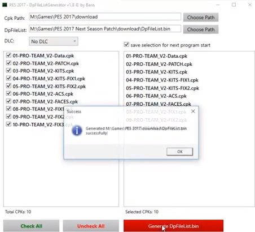
Task: Uncheck 09-PRO-TEAM_V2-FIX2 checkbox
Action: click(8, 117)
